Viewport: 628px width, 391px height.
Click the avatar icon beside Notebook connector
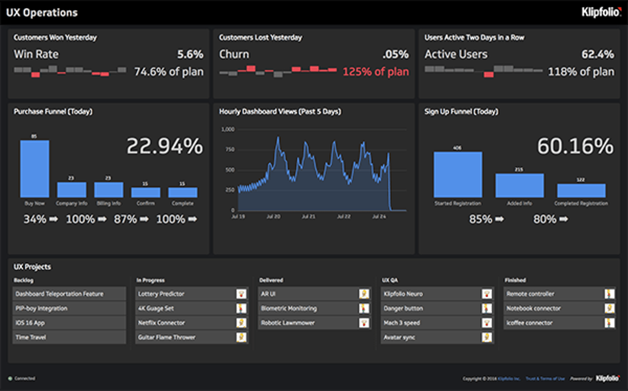pyautogui.click(x=609, y=308)
